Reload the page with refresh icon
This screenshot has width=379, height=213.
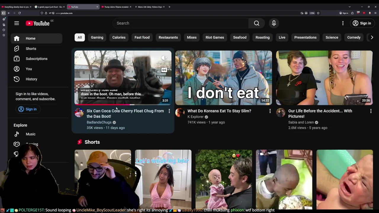20,13
